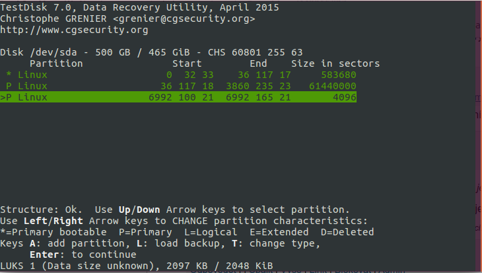Click the Start column header

187,63
